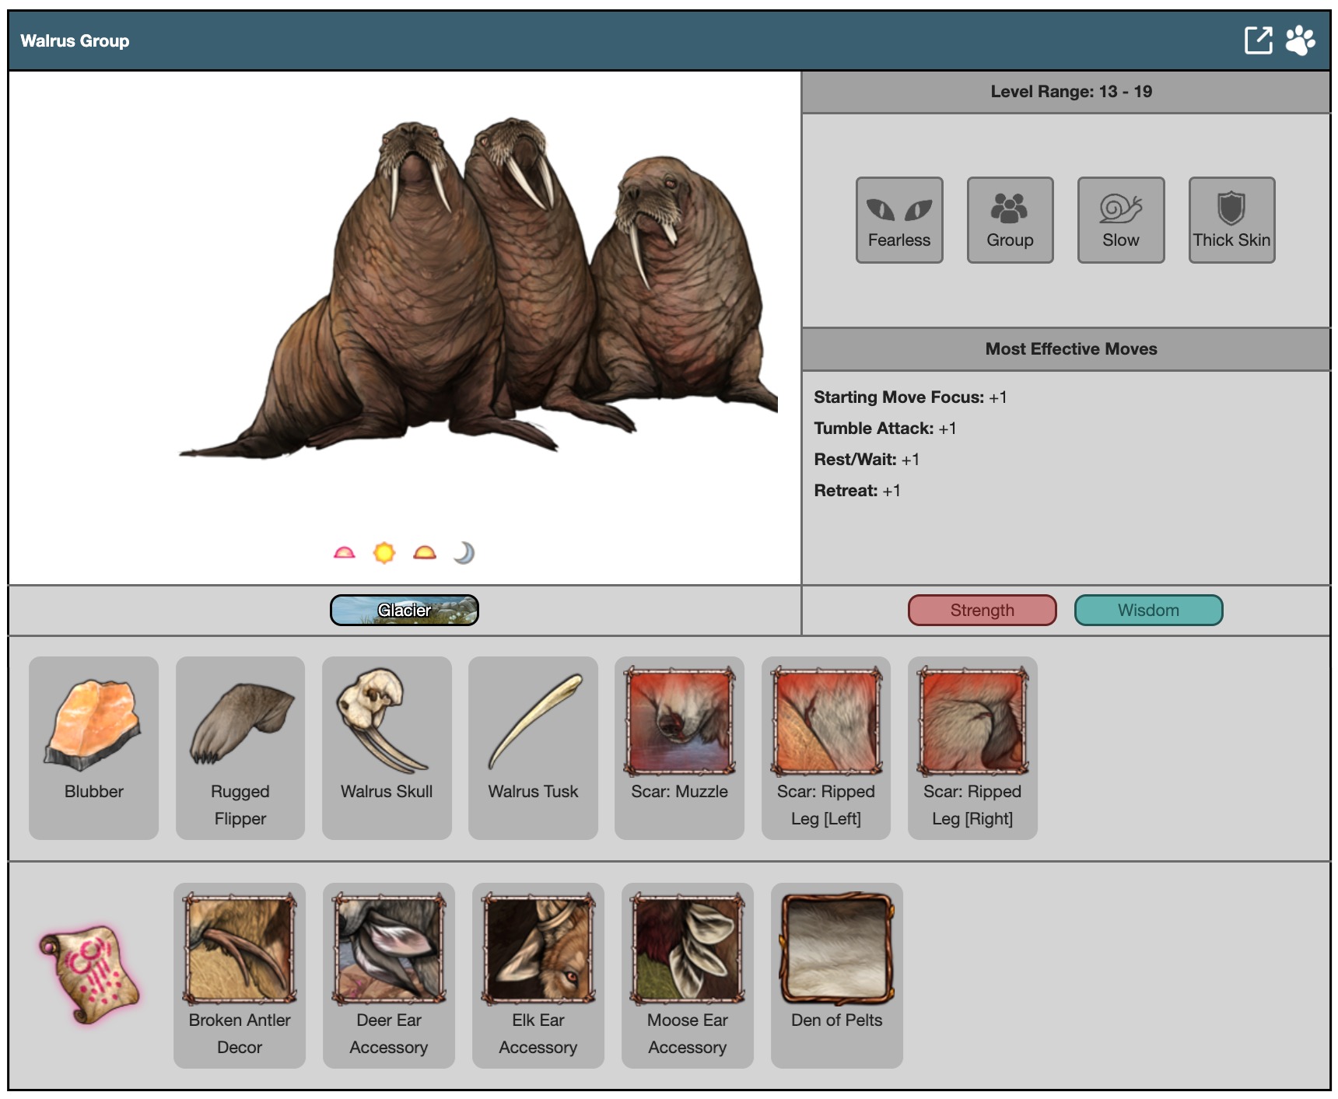Click the Slow snail trait icon

click(1120, 220)
